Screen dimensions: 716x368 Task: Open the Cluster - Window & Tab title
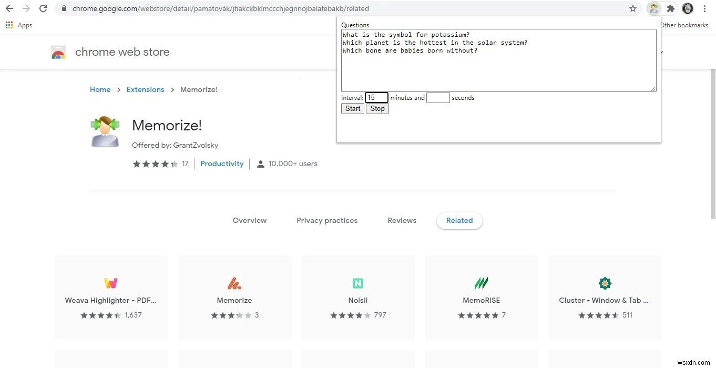click(605, 300)
